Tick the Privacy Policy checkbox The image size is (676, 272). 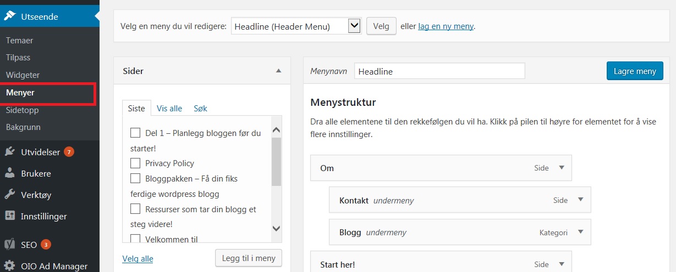click(x=135, y=163)
